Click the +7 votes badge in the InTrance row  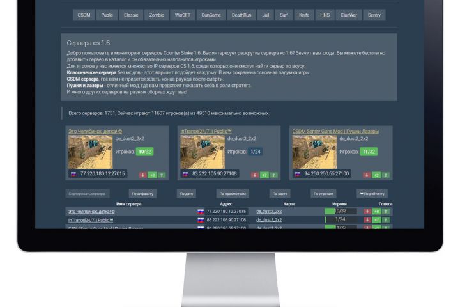377,220
